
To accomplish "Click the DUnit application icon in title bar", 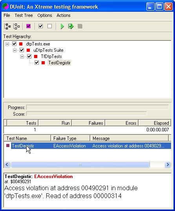I will 5,6.
